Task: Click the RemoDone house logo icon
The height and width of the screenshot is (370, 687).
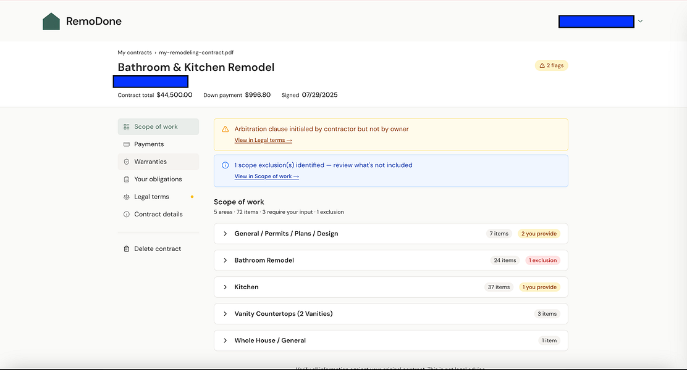Action: [51, 21]
